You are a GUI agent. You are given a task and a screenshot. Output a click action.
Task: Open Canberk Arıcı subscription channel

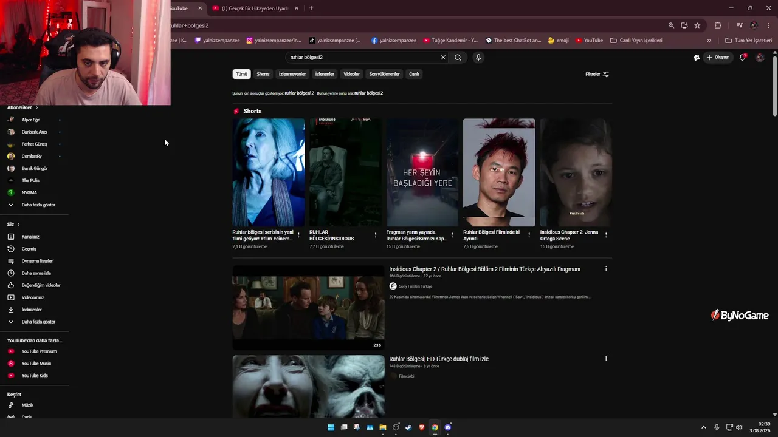pyautogui.click(x=35, y=132)
